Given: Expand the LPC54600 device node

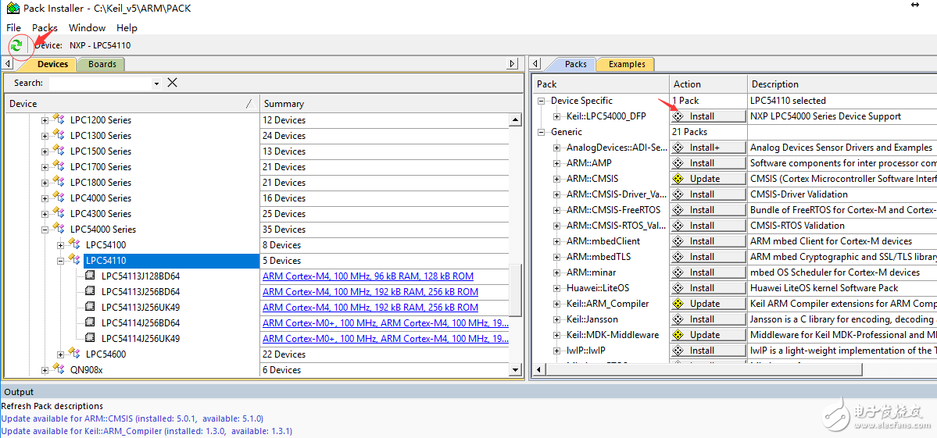Looking at the screenshot, I should coord(61,354).
